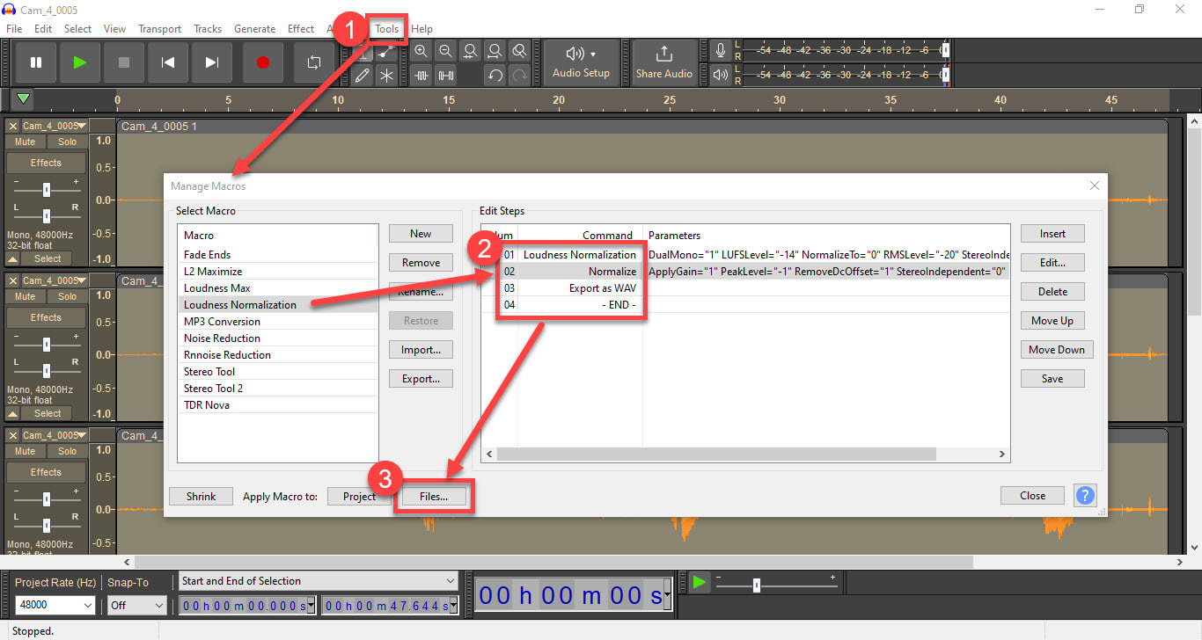Viewport: 1202px width, 640px height.
Task: Solo the middle Cam_4_0005 track
Action: [68, 296]
